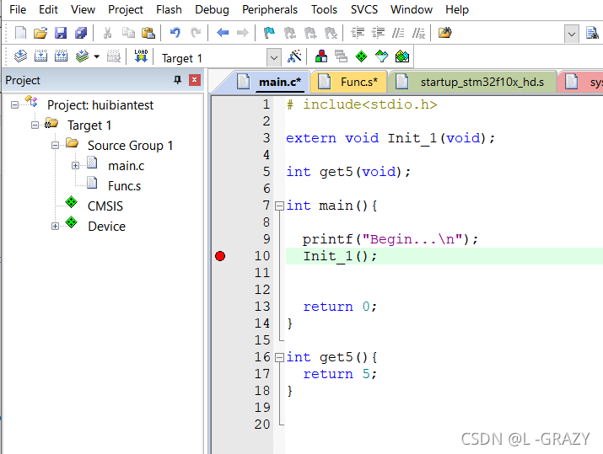The width and height of the screenshot is (603, 454).
Task: Create a new file with New icon
Action: [20, 33]
